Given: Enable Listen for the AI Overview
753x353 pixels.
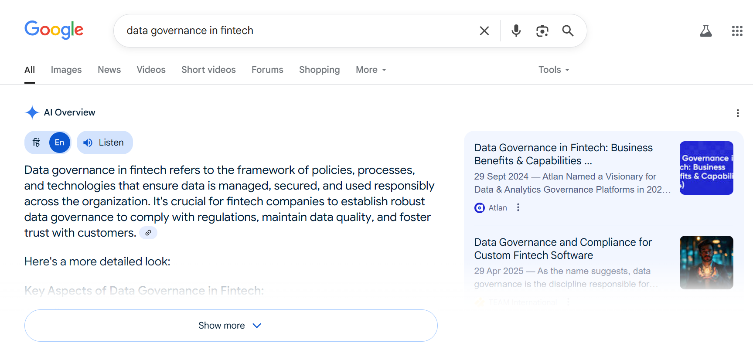Looking at the screenshot, I should click(x=104, y=142).
